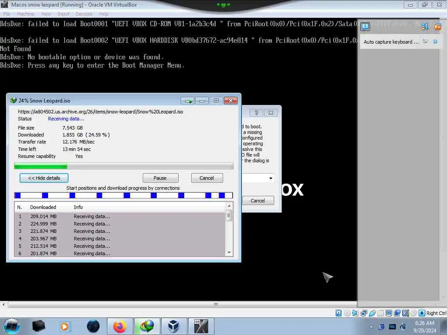Screen dimensions: 447x335
Task: Click the connections list scrollbar thumb
Action: [229, 215]
